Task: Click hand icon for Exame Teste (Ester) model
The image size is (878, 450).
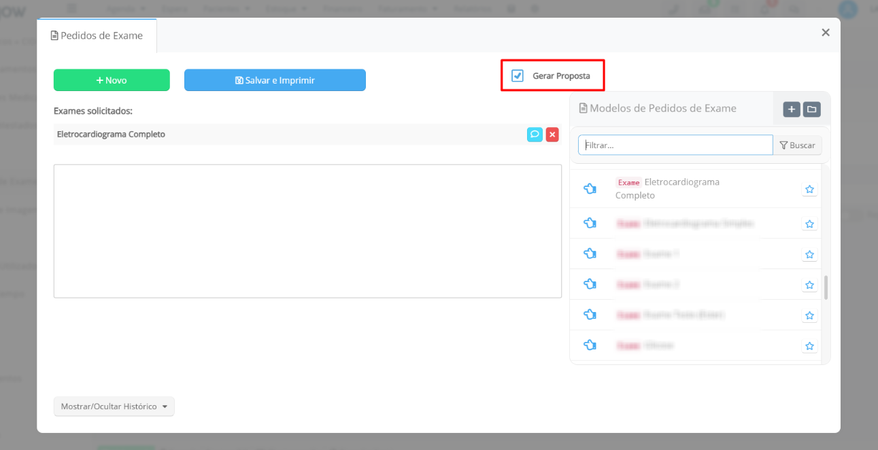Action: click(590, 315)
